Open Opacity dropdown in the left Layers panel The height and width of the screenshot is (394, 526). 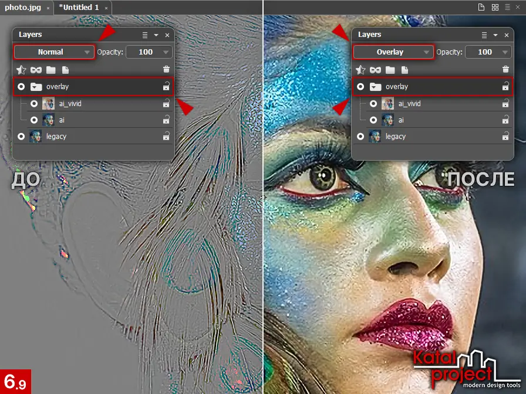click(x=166, y=52)
